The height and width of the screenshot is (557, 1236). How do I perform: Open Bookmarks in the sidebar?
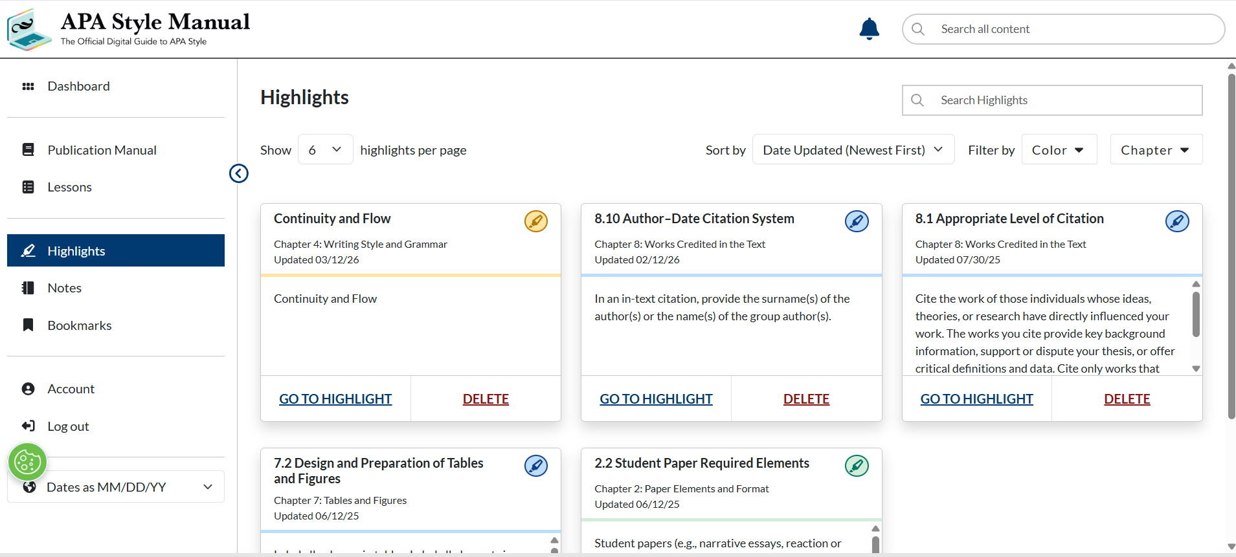(x=116, y=325)
